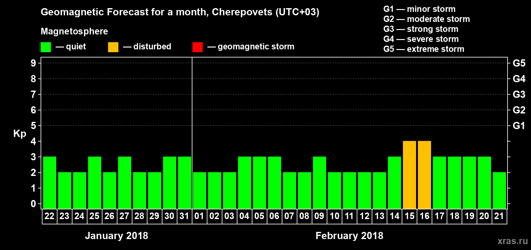Select the orange bar for February 15

[x=409, y=175]
